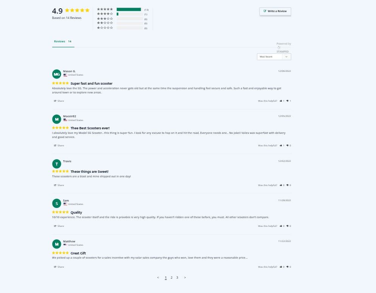Go to reviews page 3

click(x=177, y=277)
